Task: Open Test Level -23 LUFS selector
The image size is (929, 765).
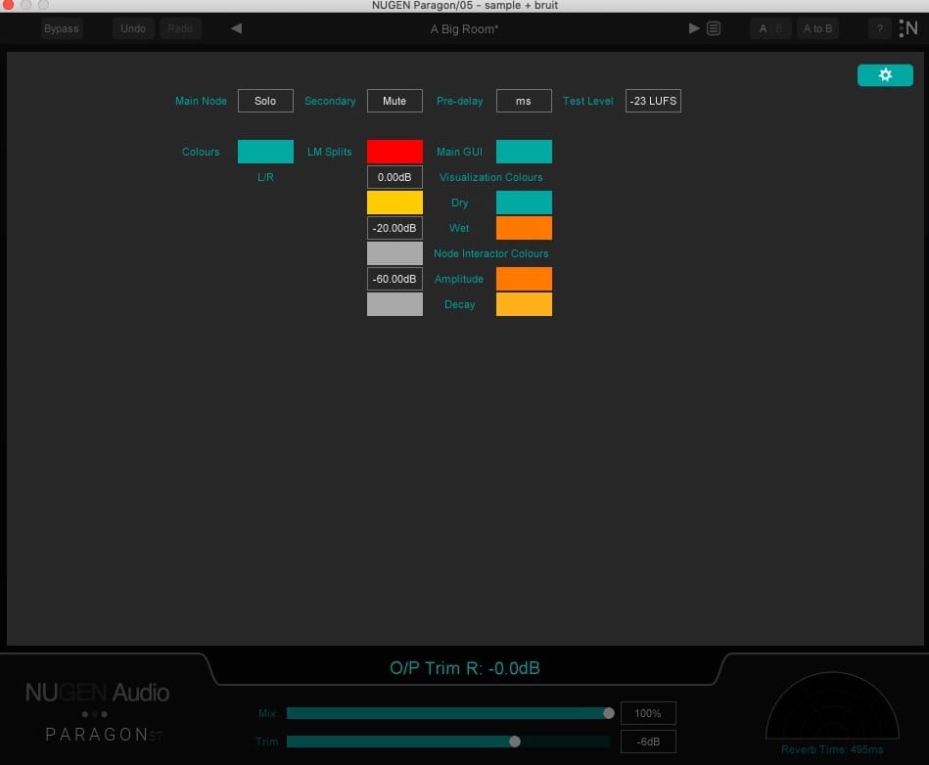Action: coord(653,101)
